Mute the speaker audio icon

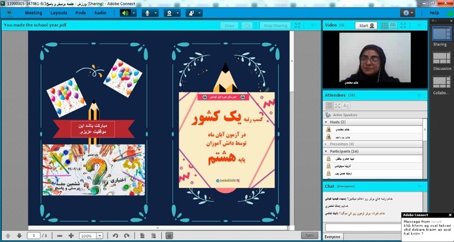(125, 12)
